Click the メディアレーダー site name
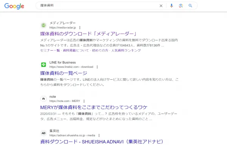The width and height of the screenshot is (227, 145). click(62, 23)
